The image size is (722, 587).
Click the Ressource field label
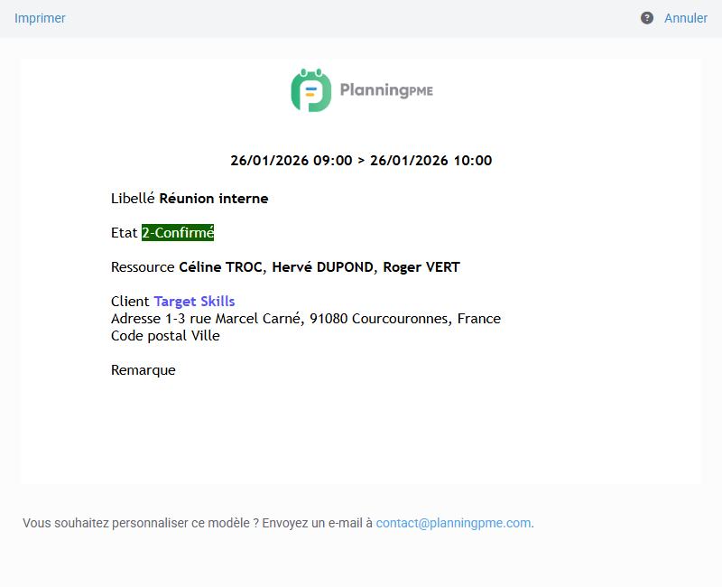(x=143, y=267)
